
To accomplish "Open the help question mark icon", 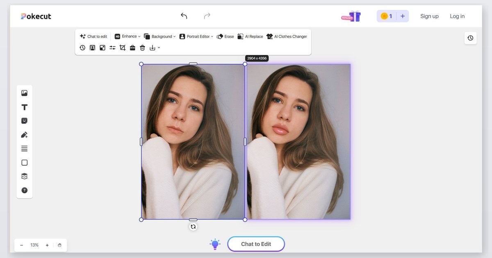I will [x=24, y=190].
